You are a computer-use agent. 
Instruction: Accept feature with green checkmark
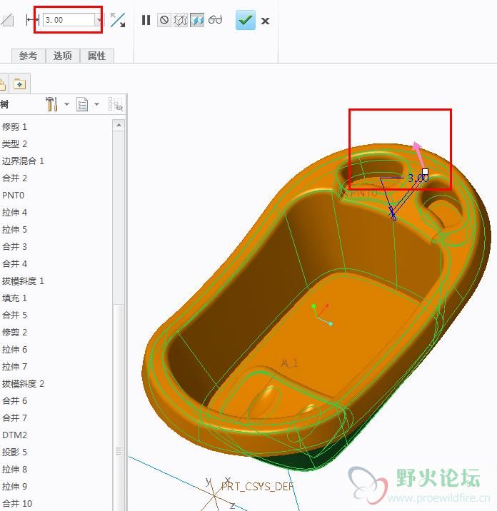pos(246,20)
